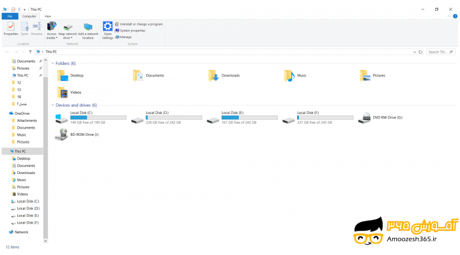The width and height of the screenshot is (460, 255).
Task: Open Music under OneDrive
Action: pos(22,135)
